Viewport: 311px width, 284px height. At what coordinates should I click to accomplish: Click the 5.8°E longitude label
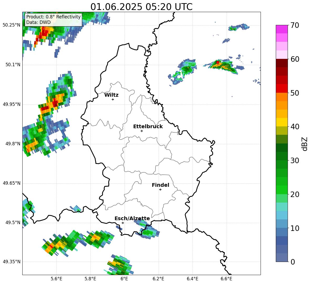(x=90, y=279)
